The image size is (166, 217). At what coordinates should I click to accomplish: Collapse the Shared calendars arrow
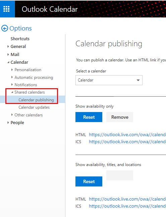coord(12,92)
